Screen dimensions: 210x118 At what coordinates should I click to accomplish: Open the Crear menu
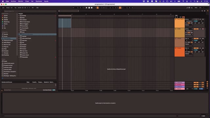tap(27, 1)
